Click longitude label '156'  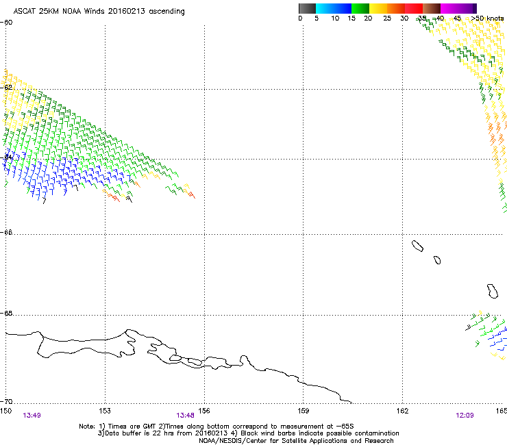tap(204, 411)
